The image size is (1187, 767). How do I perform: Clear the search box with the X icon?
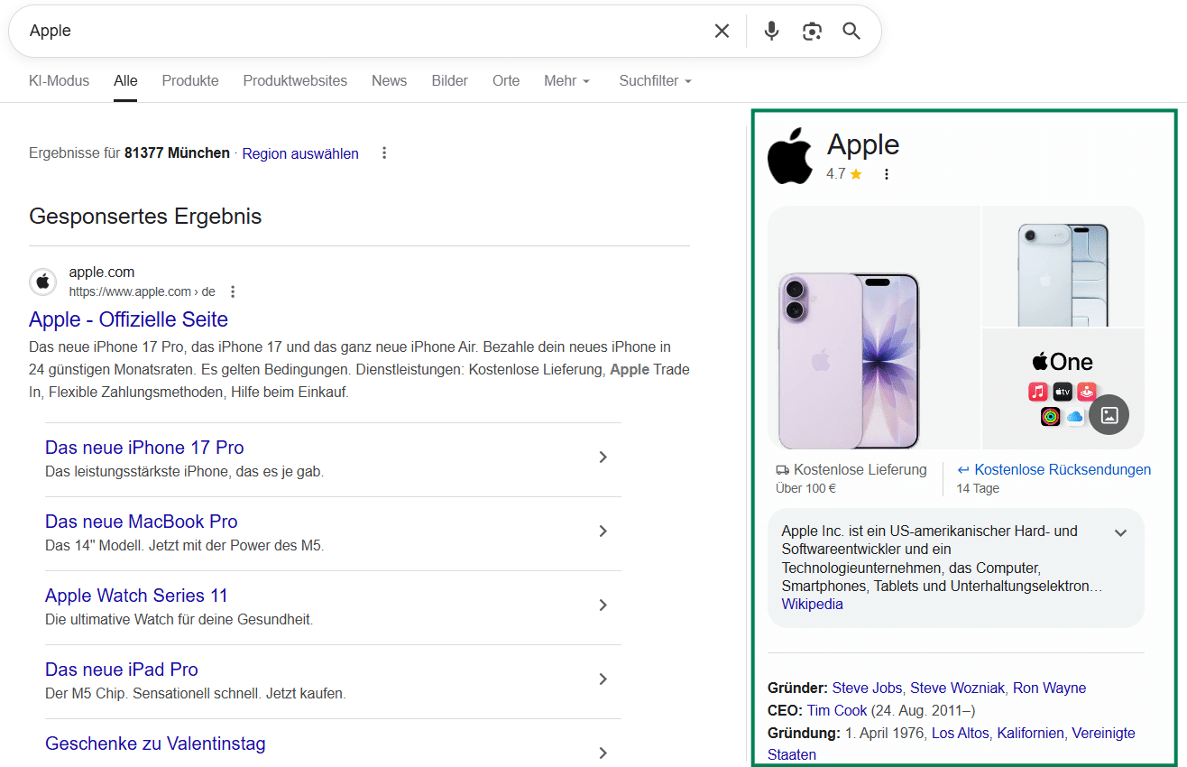722,30
